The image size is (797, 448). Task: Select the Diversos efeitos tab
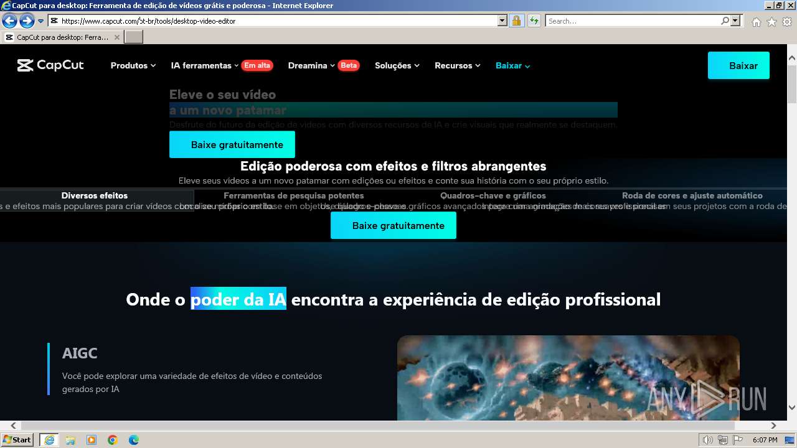95,195
